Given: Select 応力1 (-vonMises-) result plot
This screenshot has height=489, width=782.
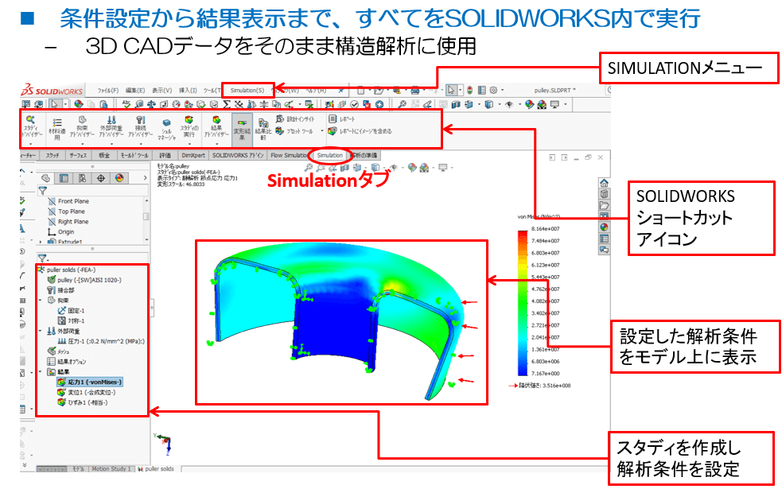Looking at the screenshot, I should tap(88, 381).
